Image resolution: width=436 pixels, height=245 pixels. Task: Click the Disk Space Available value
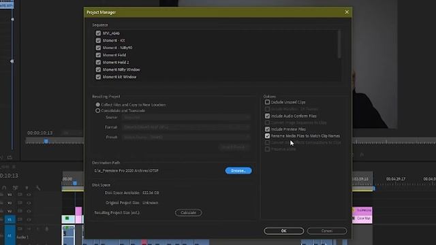coord(151,193)
